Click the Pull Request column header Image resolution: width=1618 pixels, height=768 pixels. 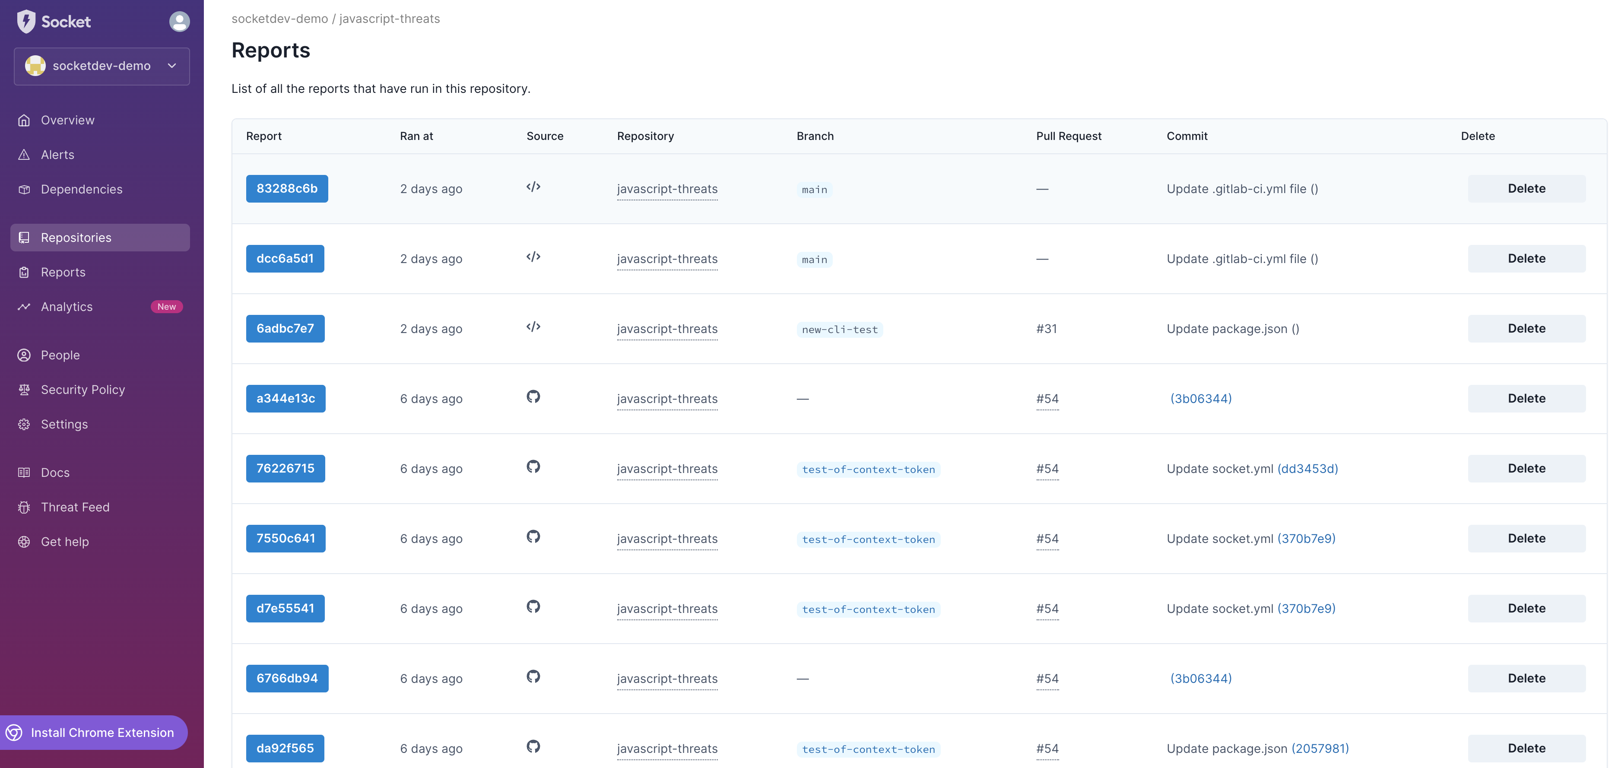[1069, 136]
